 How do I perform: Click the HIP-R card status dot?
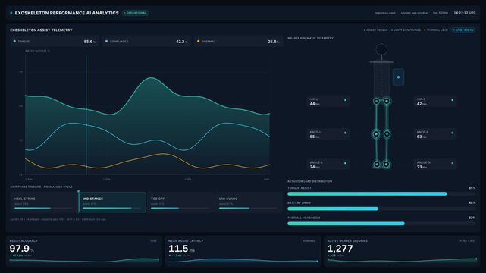click(x=452, y=100)
